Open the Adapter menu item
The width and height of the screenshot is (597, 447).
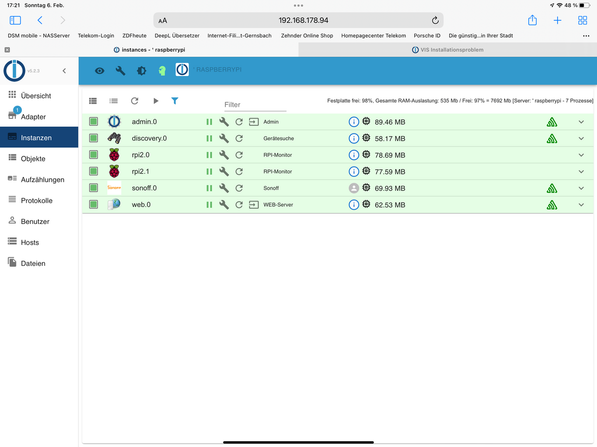[39, 117]
